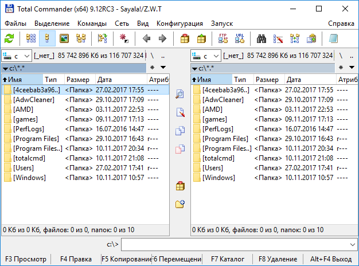Click the copy names to clipboard icon

311,38
